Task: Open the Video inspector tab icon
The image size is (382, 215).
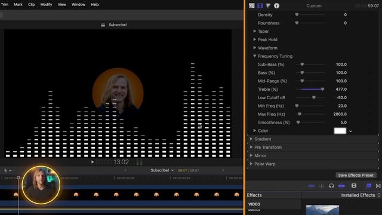Action: point(260,5)
